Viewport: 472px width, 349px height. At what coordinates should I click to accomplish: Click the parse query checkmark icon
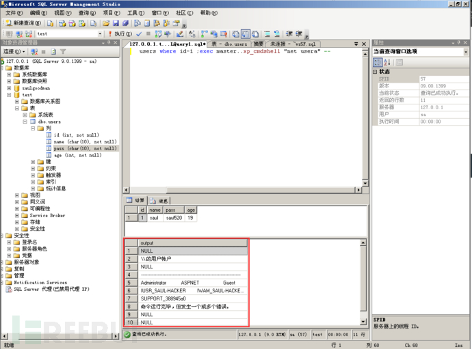click(x=139, y=33)
